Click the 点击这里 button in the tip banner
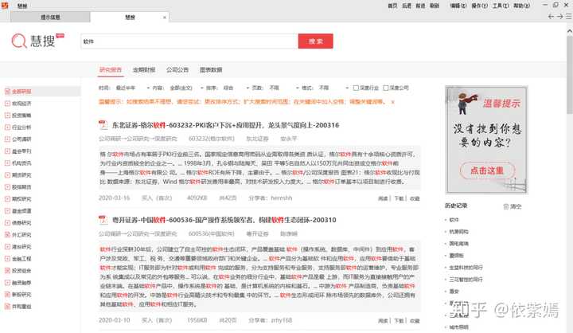Viewport: 573px width, 333px height. (487, 170)
